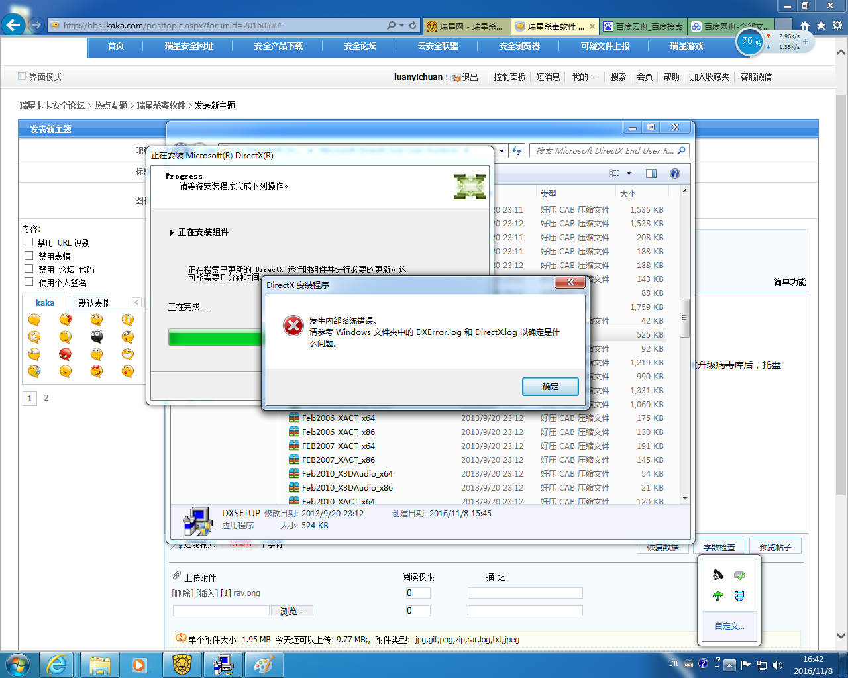Click the green umbrella tray icon
This screenshot has width=848, height=678.
pos(717,596)
